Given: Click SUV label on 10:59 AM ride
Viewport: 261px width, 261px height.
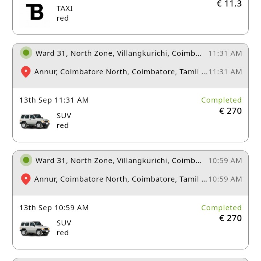Looking at the screenshot, I should coord(64,223).
